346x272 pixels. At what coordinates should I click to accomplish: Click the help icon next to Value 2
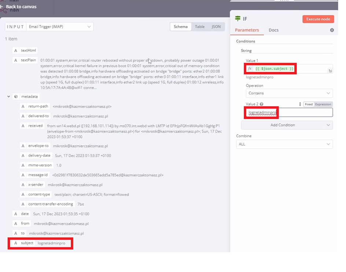pyautogui.click(x=261, y=104)
